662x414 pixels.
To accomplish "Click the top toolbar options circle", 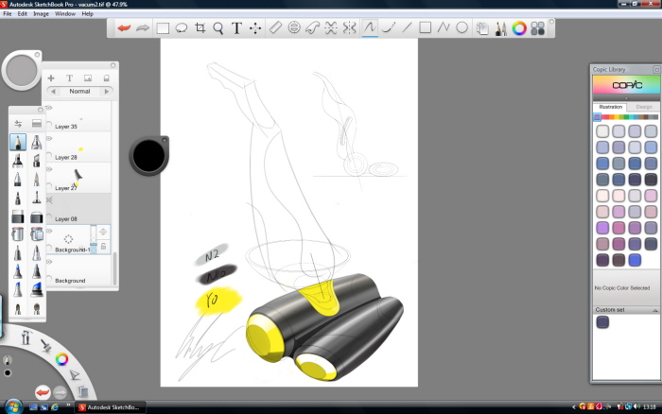I will [551, 22].
